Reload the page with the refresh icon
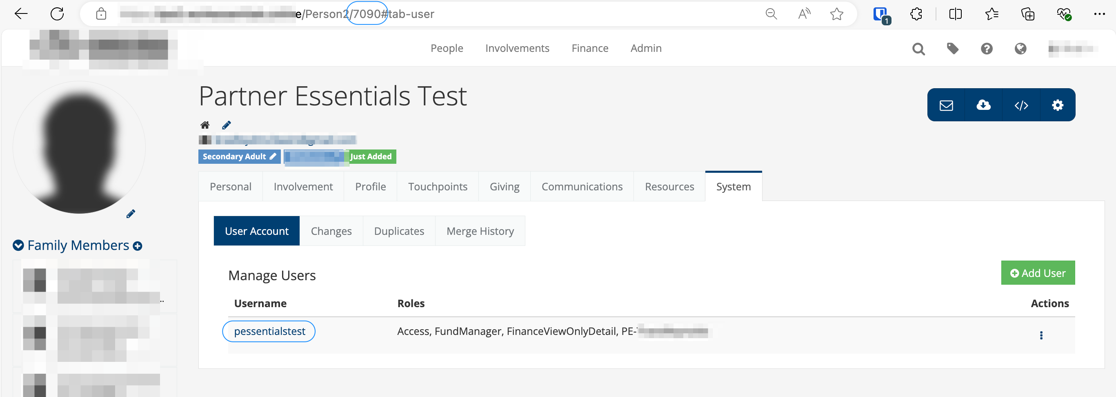Viewport: 1116px width, 397px height. (57, 14)
